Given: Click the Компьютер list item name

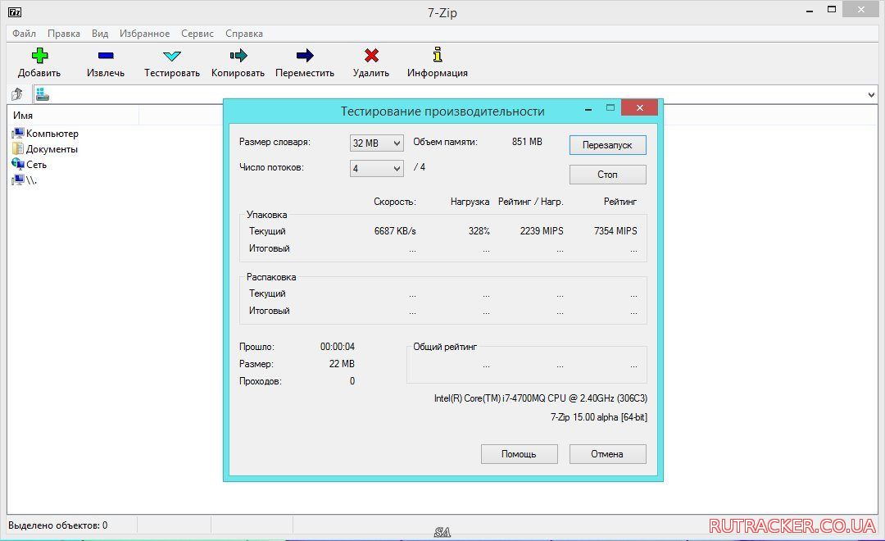Looking at the screenshot, I should (52, 134).
